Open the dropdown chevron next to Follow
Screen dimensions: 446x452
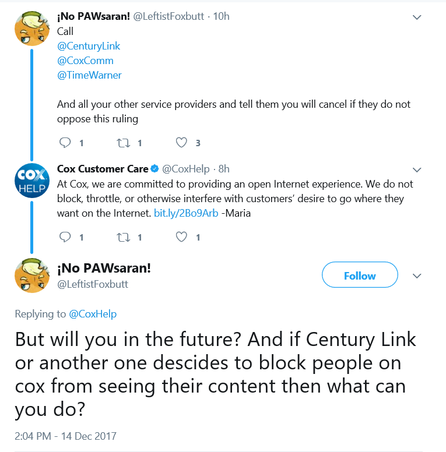click(417, 276)
